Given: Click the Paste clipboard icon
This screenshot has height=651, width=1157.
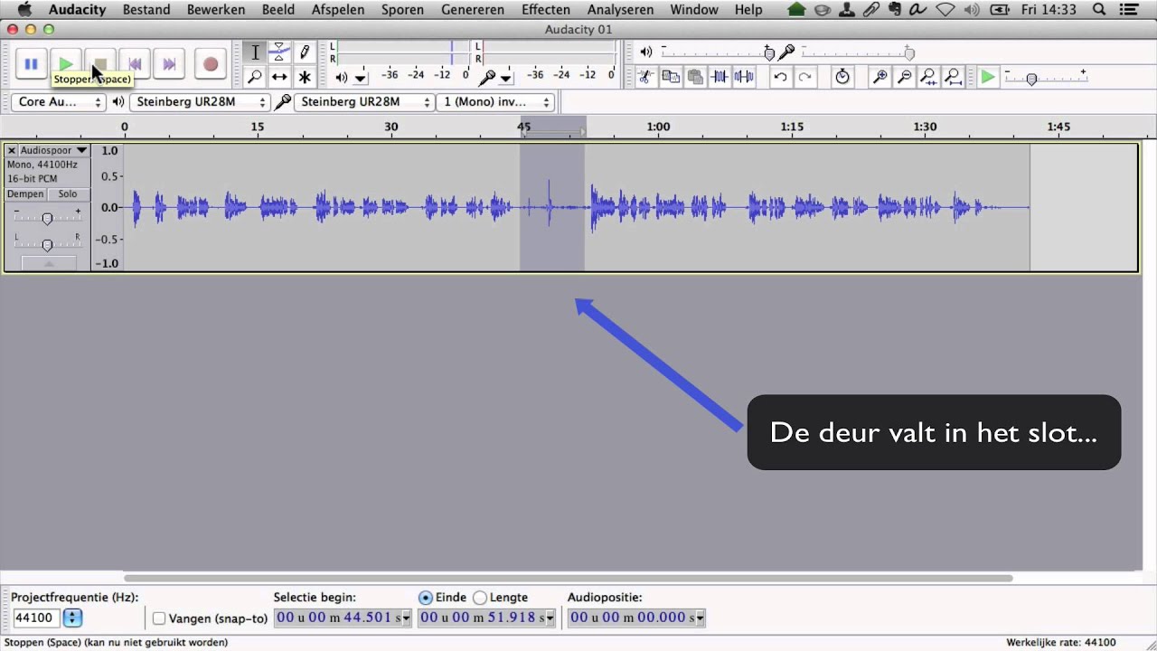Looking at the screenshot, I should [695, 77].
